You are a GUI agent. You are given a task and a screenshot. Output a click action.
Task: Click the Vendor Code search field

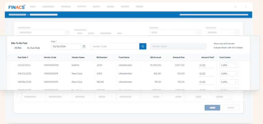tap(115, 46)
